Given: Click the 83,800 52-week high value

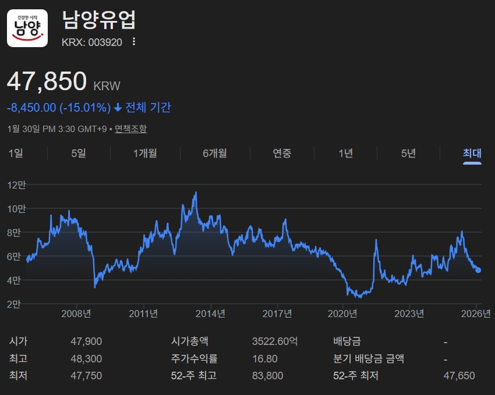Looking at the screenshot, I should pyautogui.click(x=268, y=376).
